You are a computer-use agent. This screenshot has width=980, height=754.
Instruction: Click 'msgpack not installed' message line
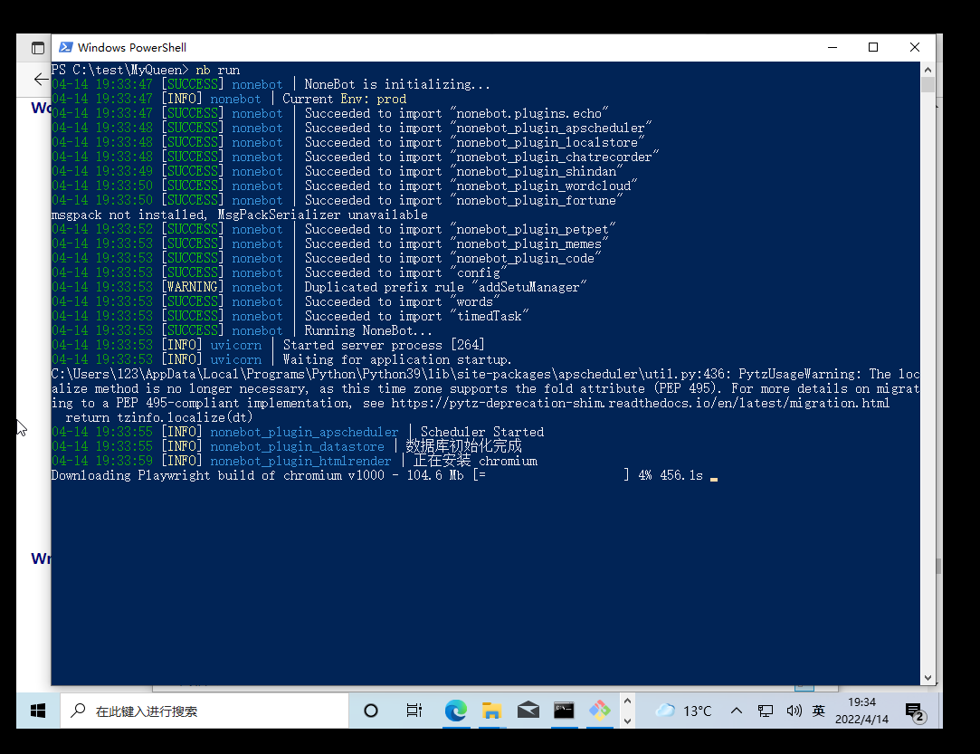point(240,215)
